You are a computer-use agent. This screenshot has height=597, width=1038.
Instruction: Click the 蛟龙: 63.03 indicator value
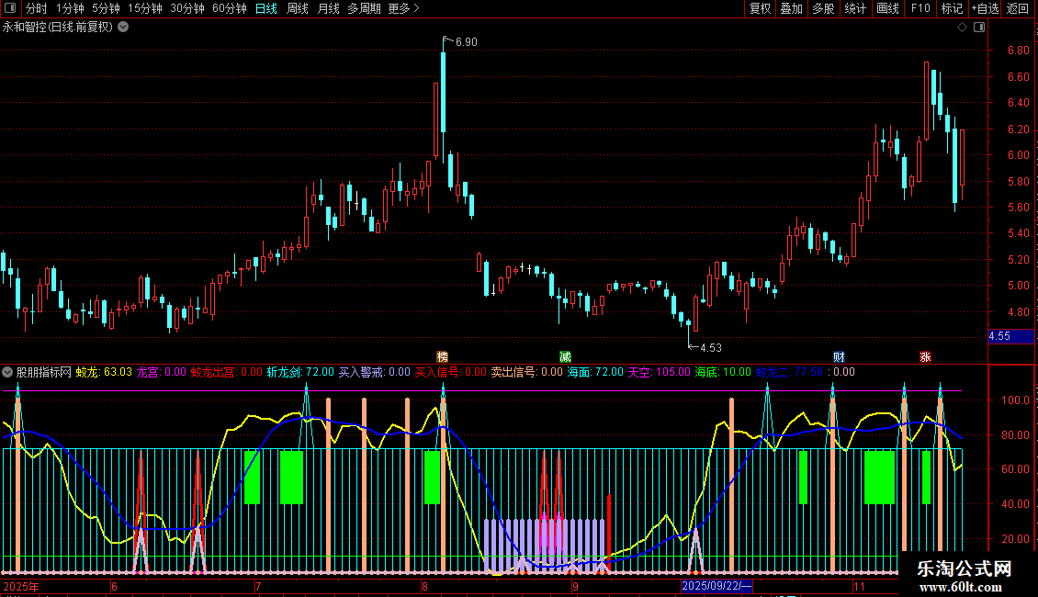coord(104,372)
